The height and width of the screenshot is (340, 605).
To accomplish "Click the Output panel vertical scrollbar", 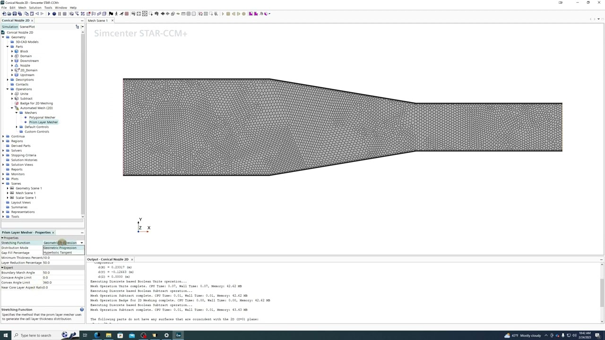I will pyautogui.click(x=602, y=293).
